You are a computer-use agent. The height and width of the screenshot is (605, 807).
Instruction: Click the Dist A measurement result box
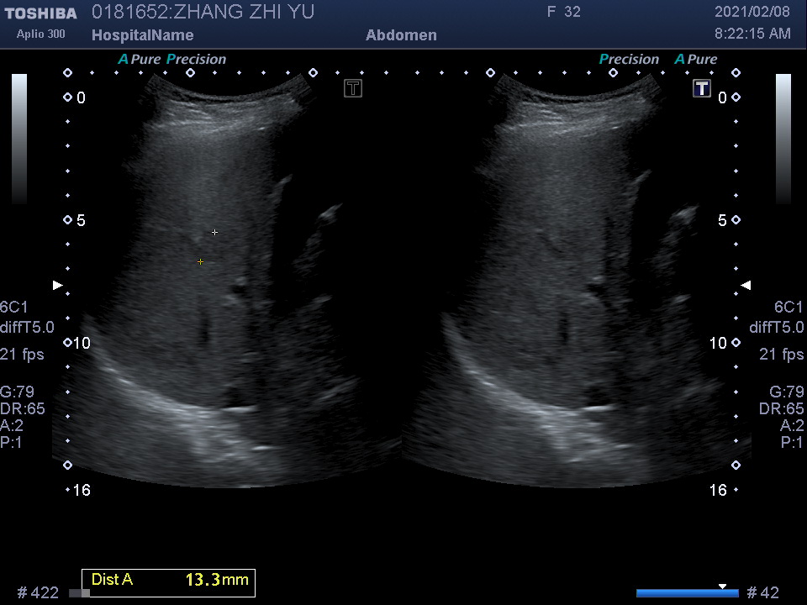(x=168, y=581)
